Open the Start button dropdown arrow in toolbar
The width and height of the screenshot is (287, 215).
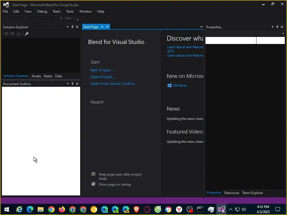tap(74, 18)
